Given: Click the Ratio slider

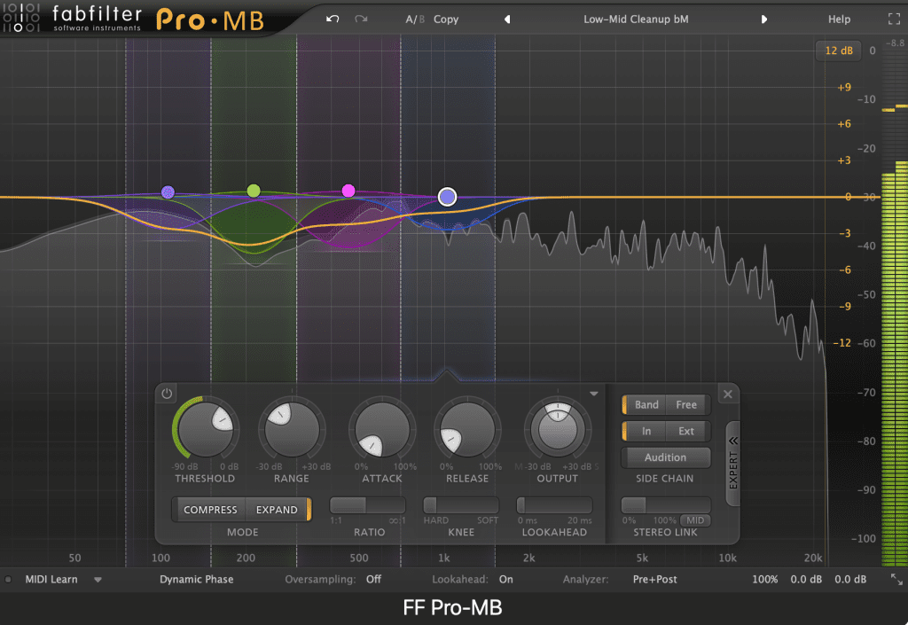Looking at the screenshot, I should pos(368,505).
